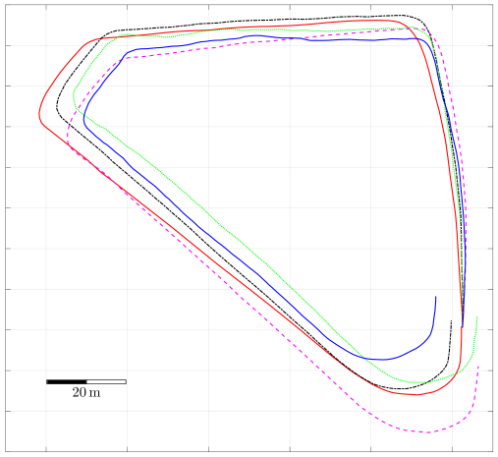Select the white half of the scale bar
Screen dimensions: 498x457
coord(106,381)
